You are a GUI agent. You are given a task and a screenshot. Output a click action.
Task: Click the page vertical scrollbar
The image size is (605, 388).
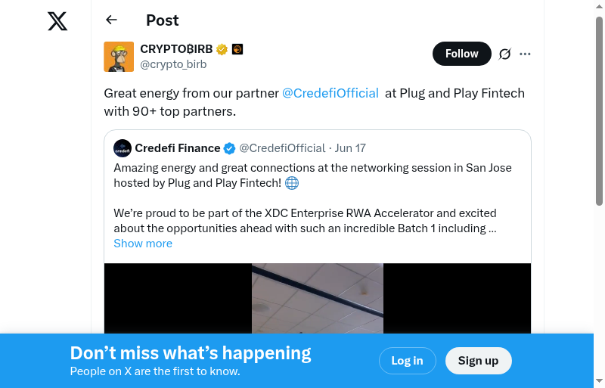coord(599,113)
